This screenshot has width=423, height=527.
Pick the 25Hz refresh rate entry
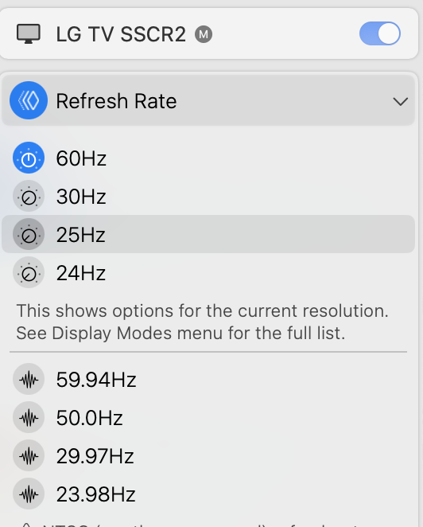tap(208, 234)
